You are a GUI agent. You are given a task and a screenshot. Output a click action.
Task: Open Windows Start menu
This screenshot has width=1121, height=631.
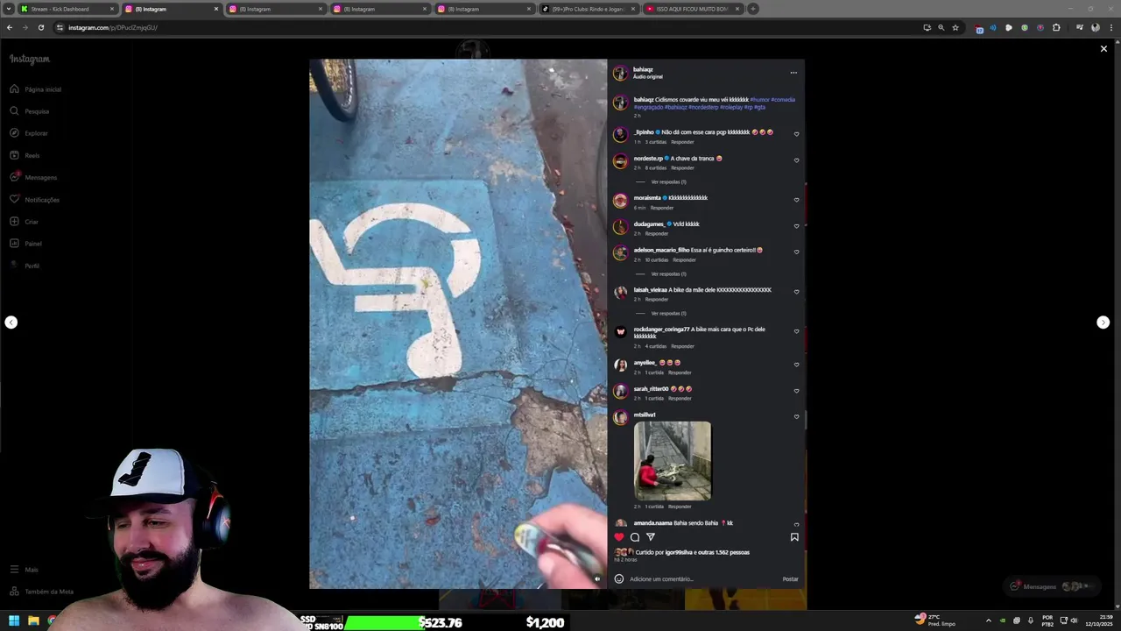coord(14,620)
